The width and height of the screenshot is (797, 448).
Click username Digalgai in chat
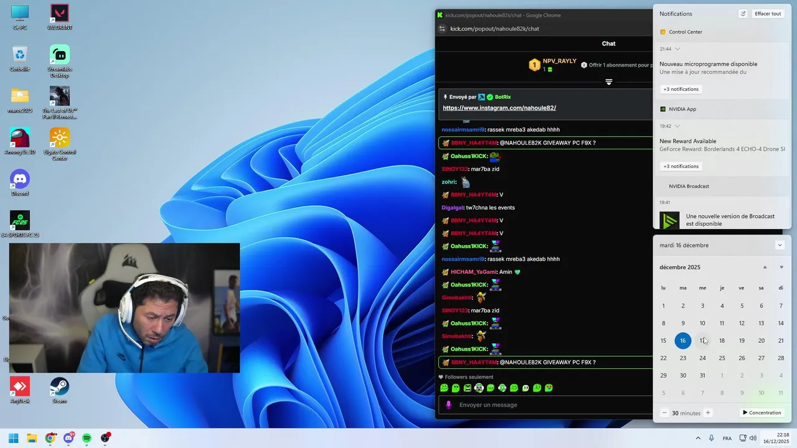452,207
